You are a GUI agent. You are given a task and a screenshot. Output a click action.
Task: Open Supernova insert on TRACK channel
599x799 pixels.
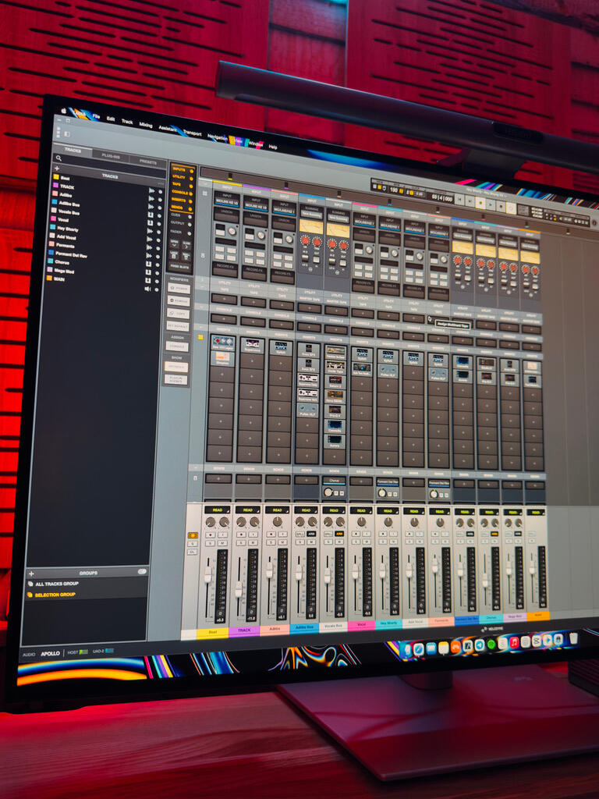pyautogui.click(x=252, y=345)
